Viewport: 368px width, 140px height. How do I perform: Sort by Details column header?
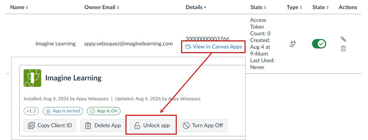(196, 7)
